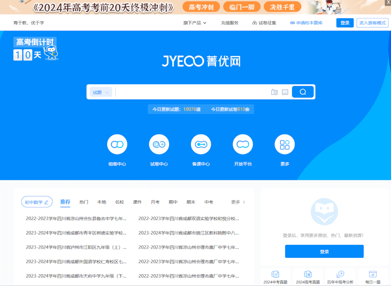Switch to the 期末 tab
Screen dimensions: 391x286
[191, 202]
